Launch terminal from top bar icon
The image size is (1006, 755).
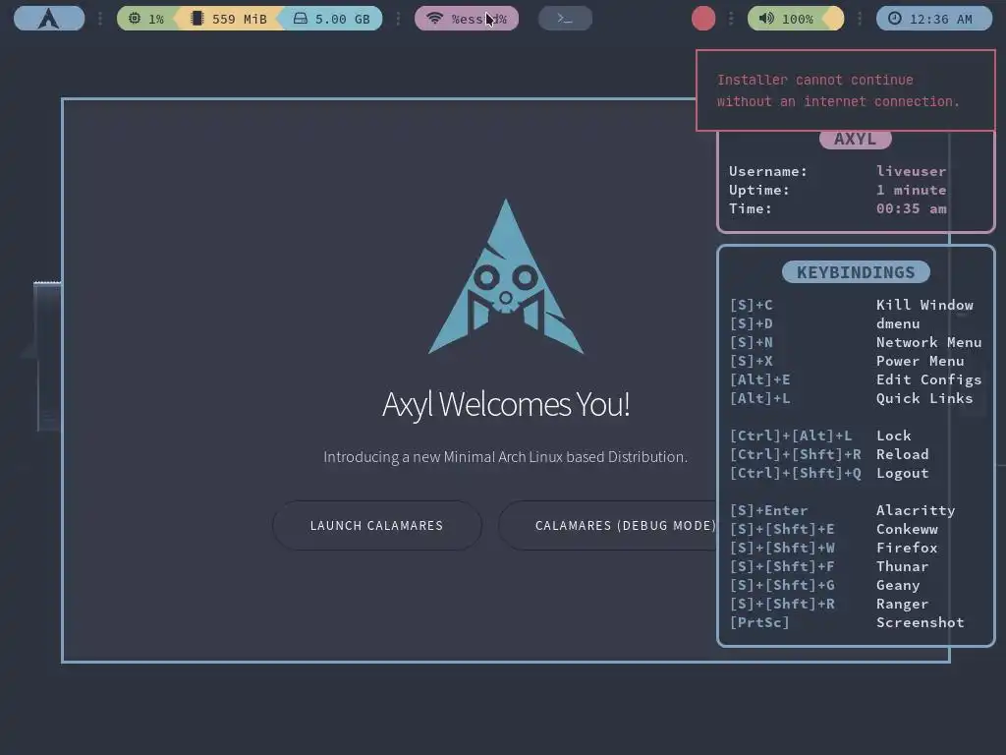[x=565, y=19]
